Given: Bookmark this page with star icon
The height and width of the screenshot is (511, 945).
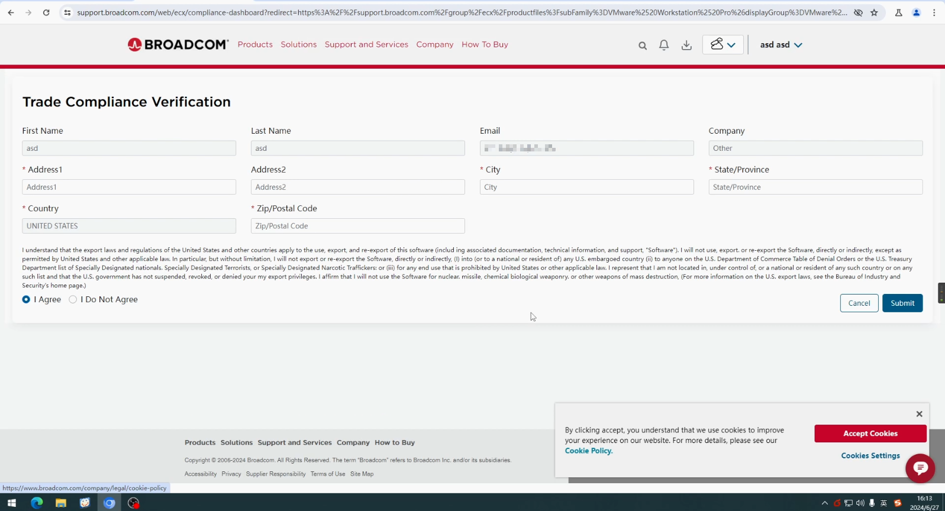Looking at the screenshot, I should (874, 12).
